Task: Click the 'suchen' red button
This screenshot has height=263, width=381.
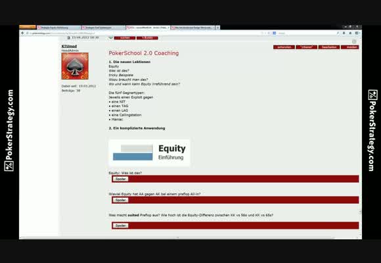Action: pos(125,38)
